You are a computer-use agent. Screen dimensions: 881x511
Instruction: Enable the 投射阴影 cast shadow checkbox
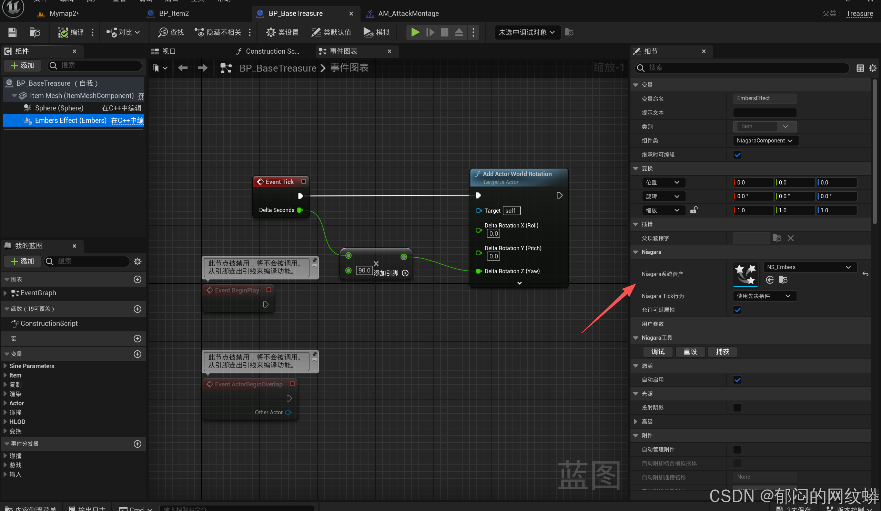[737, 408]
